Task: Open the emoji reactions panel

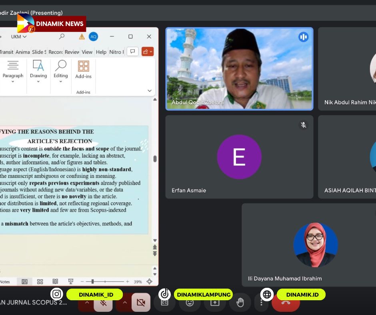Action: [x=190, y=303]
